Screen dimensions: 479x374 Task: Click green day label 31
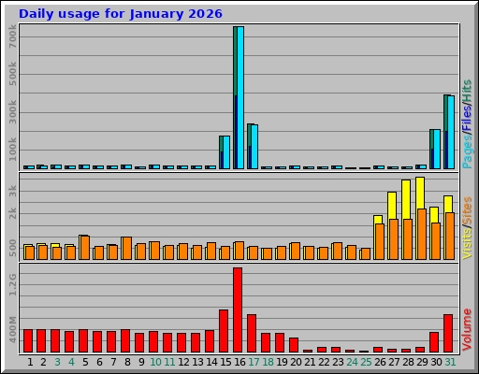450,362
